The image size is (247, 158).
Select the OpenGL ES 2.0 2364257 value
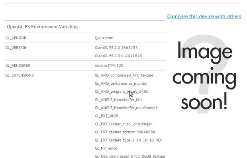[x=116, y=48]
